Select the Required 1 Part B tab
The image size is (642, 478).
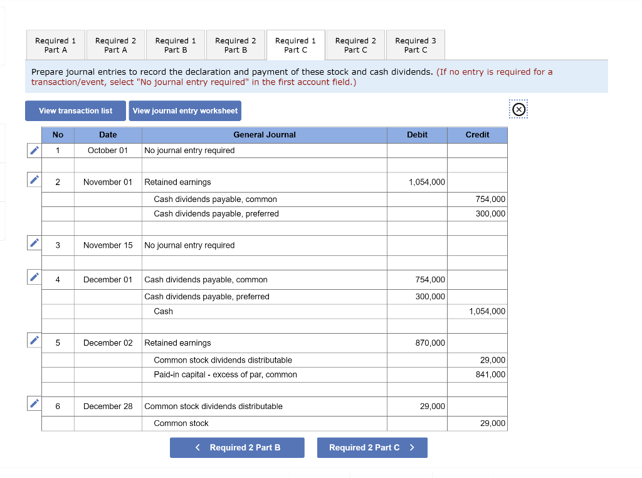(176, 45)
